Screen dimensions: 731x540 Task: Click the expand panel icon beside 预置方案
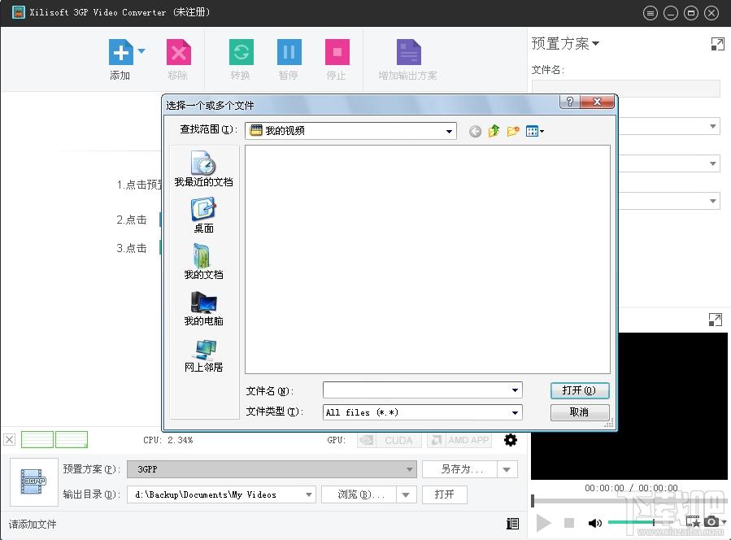click(717, 44)
